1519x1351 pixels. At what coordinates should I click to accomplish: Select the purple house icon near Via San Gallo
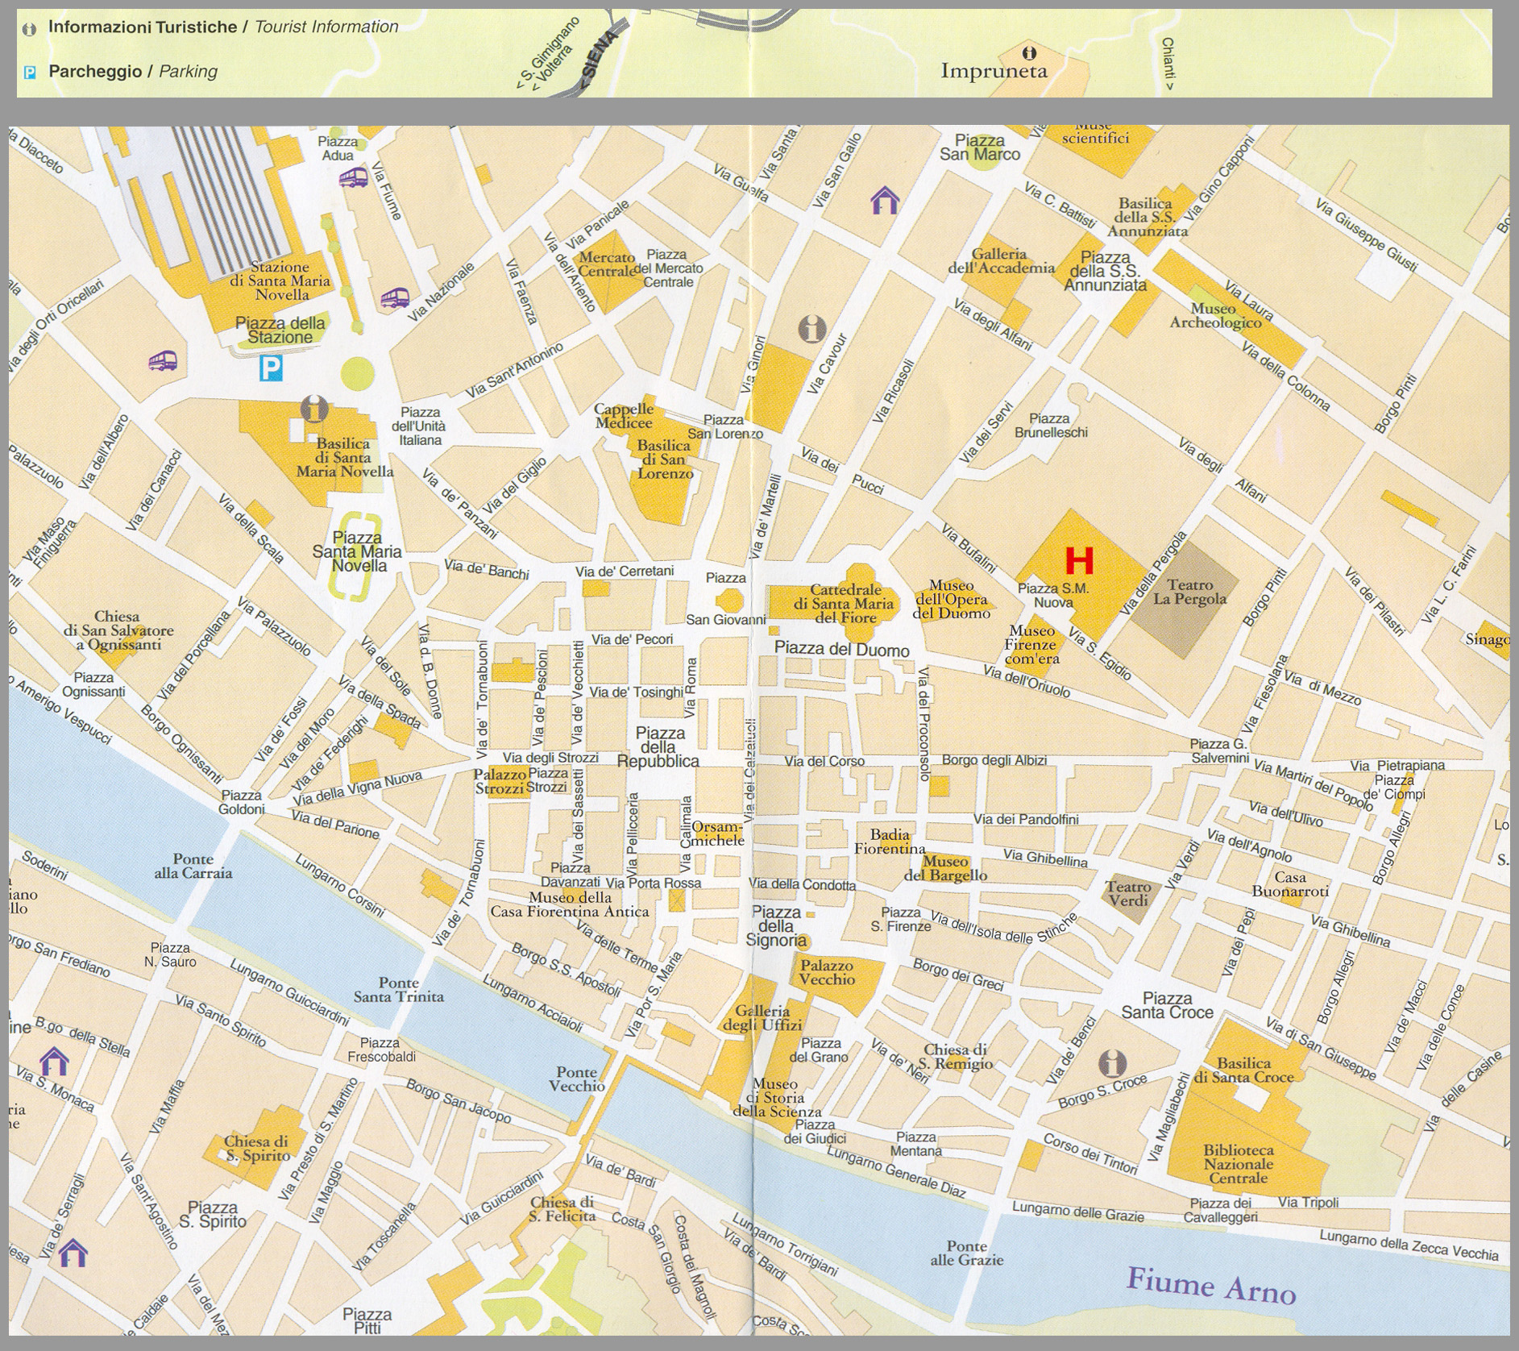click(885, 199)
